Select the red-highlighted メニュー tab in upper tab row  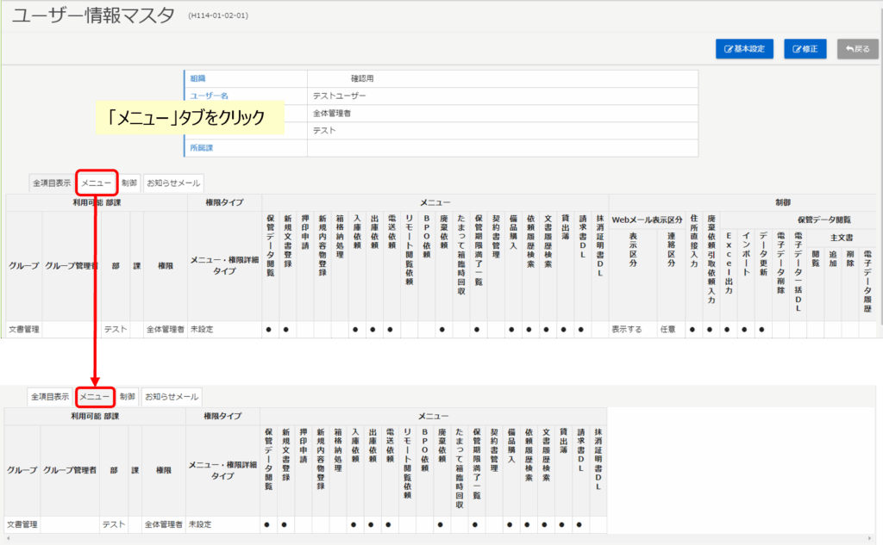(96, 183)
